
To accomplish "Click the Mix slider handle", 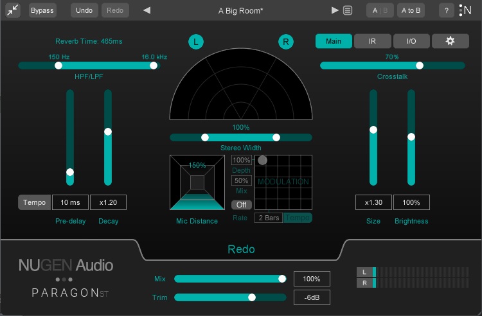I will coord(282,279).
